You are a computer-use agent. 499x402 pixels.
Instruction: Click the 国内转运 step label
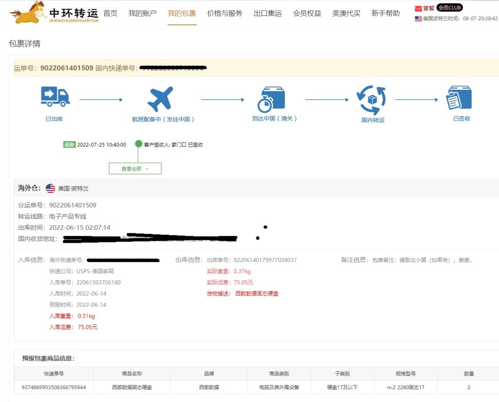coord(373,120)
